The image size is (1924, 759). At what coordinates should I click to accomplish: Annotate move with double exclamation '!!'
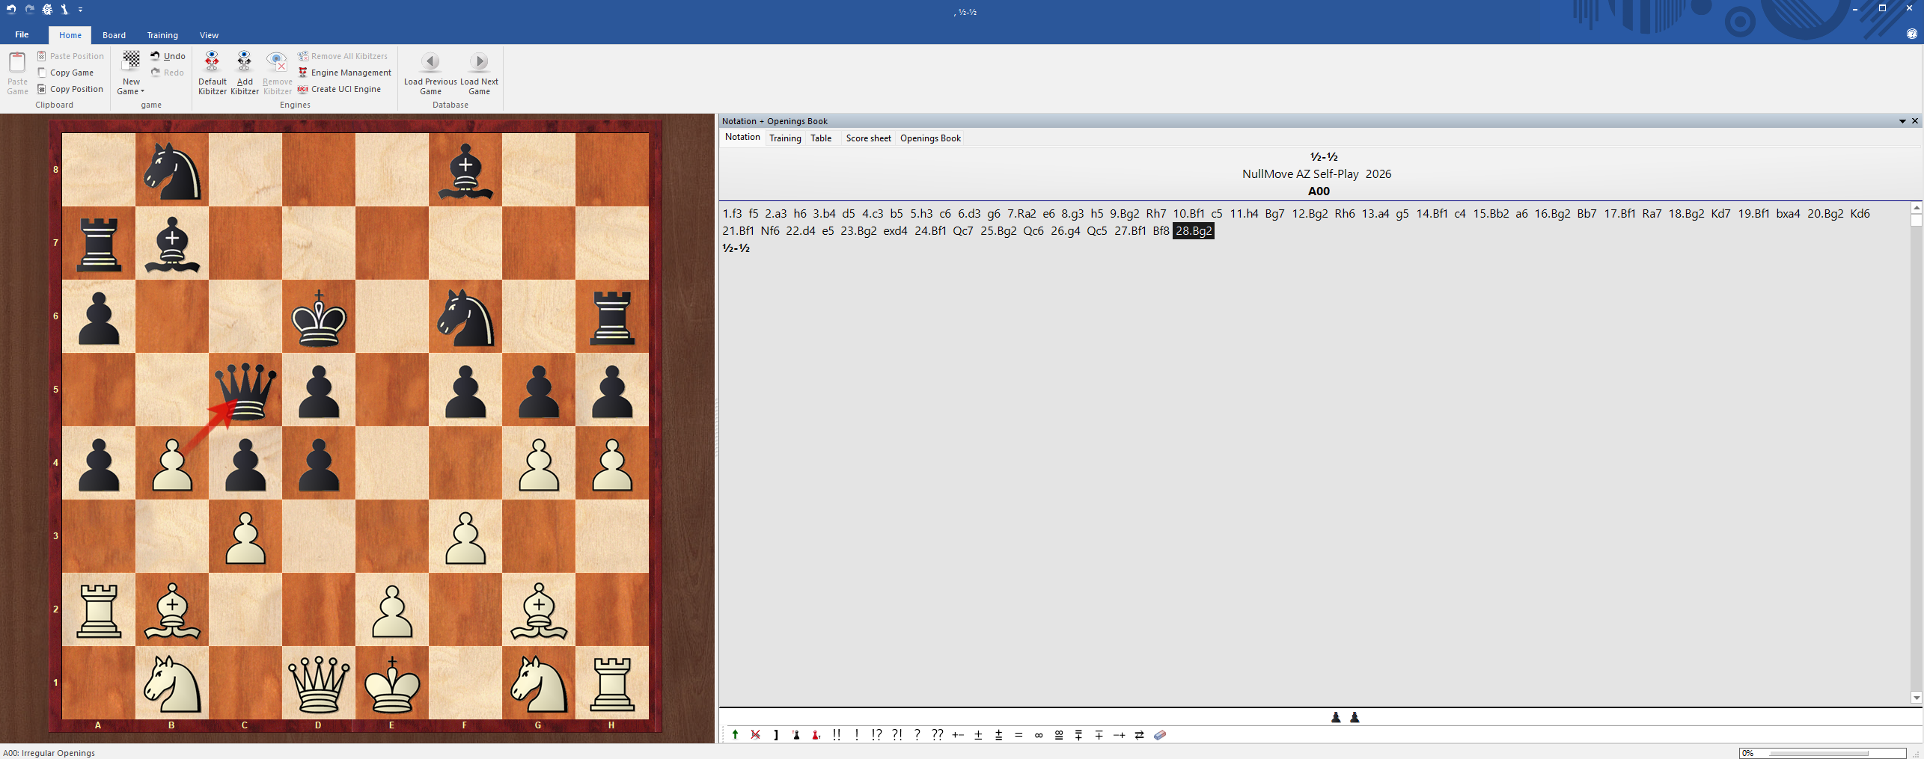coord(837,735)
